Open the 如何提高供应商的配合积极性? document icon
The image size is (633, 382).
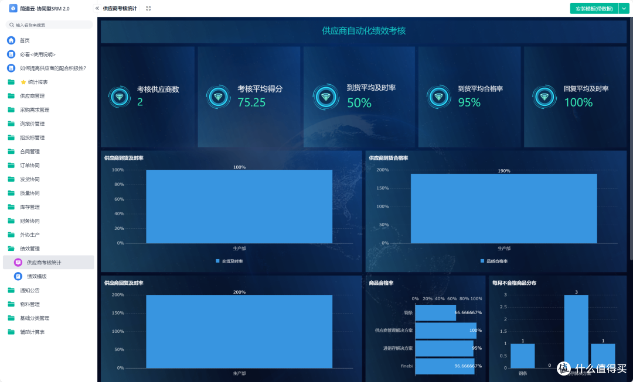(11, 68)
